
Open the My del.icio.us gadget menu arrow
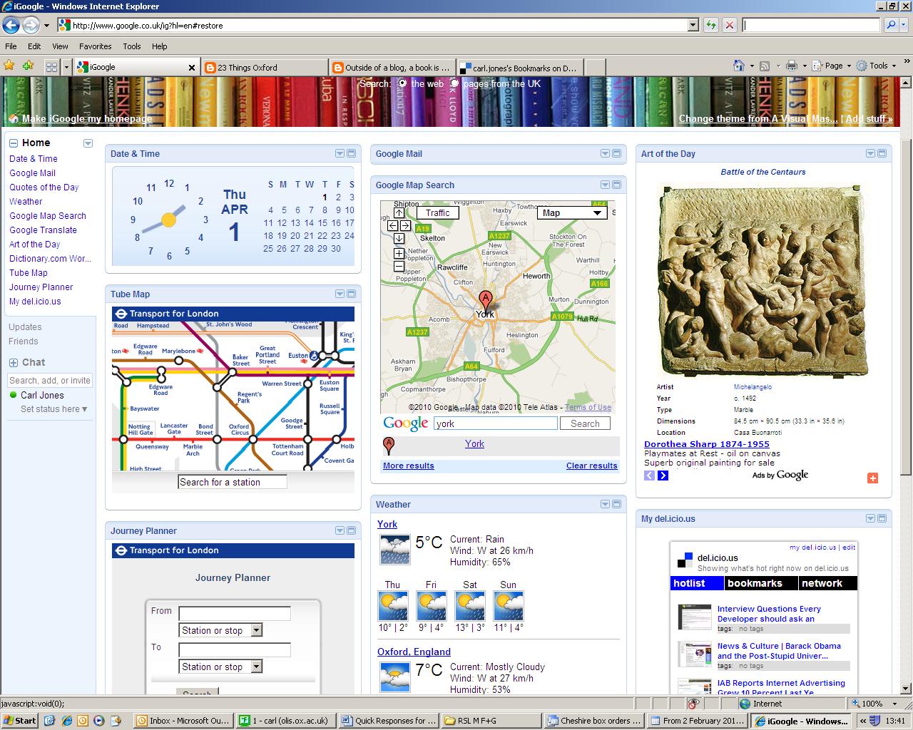[870, 518]
